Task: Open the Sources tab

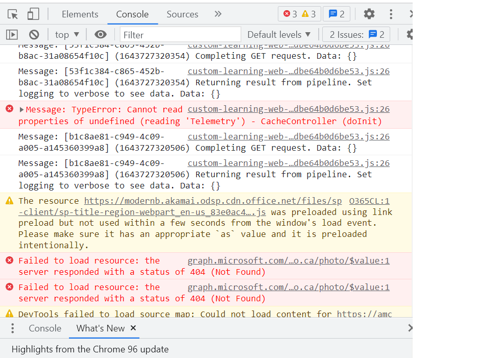Action: [182, 14]
